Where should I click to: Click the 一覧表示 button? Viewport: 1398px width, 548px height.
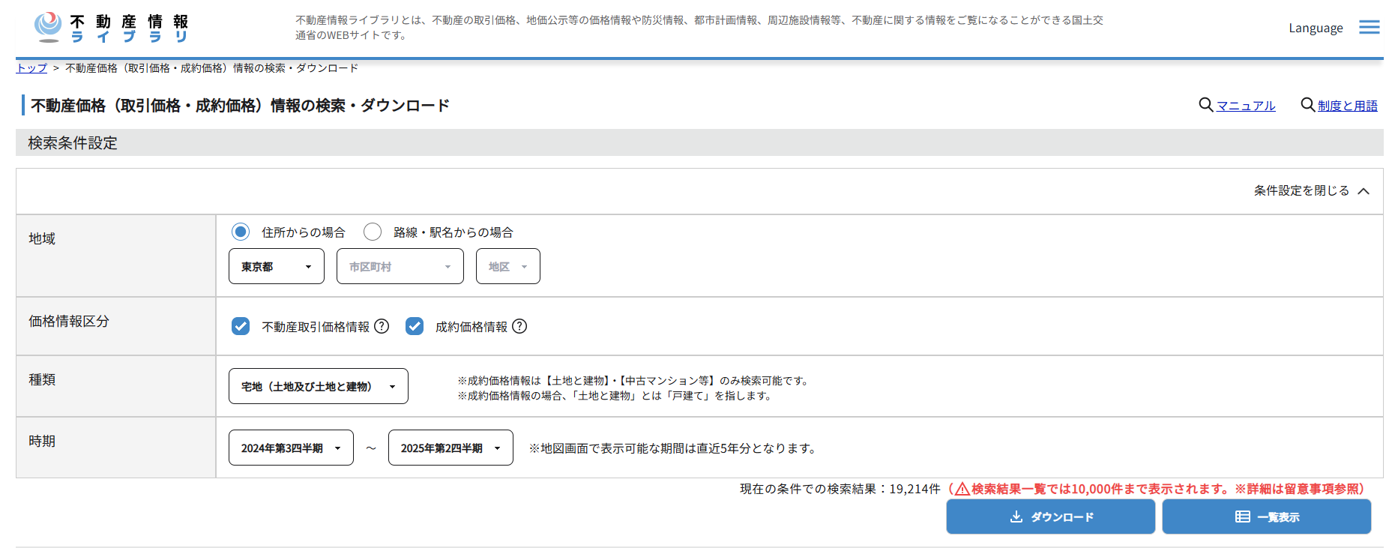pos(1267,517)
